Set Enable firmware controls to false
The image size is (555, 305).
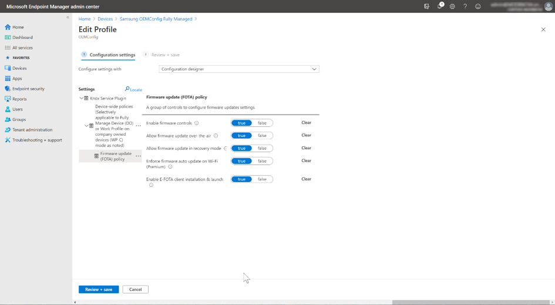tap(263, 123)
